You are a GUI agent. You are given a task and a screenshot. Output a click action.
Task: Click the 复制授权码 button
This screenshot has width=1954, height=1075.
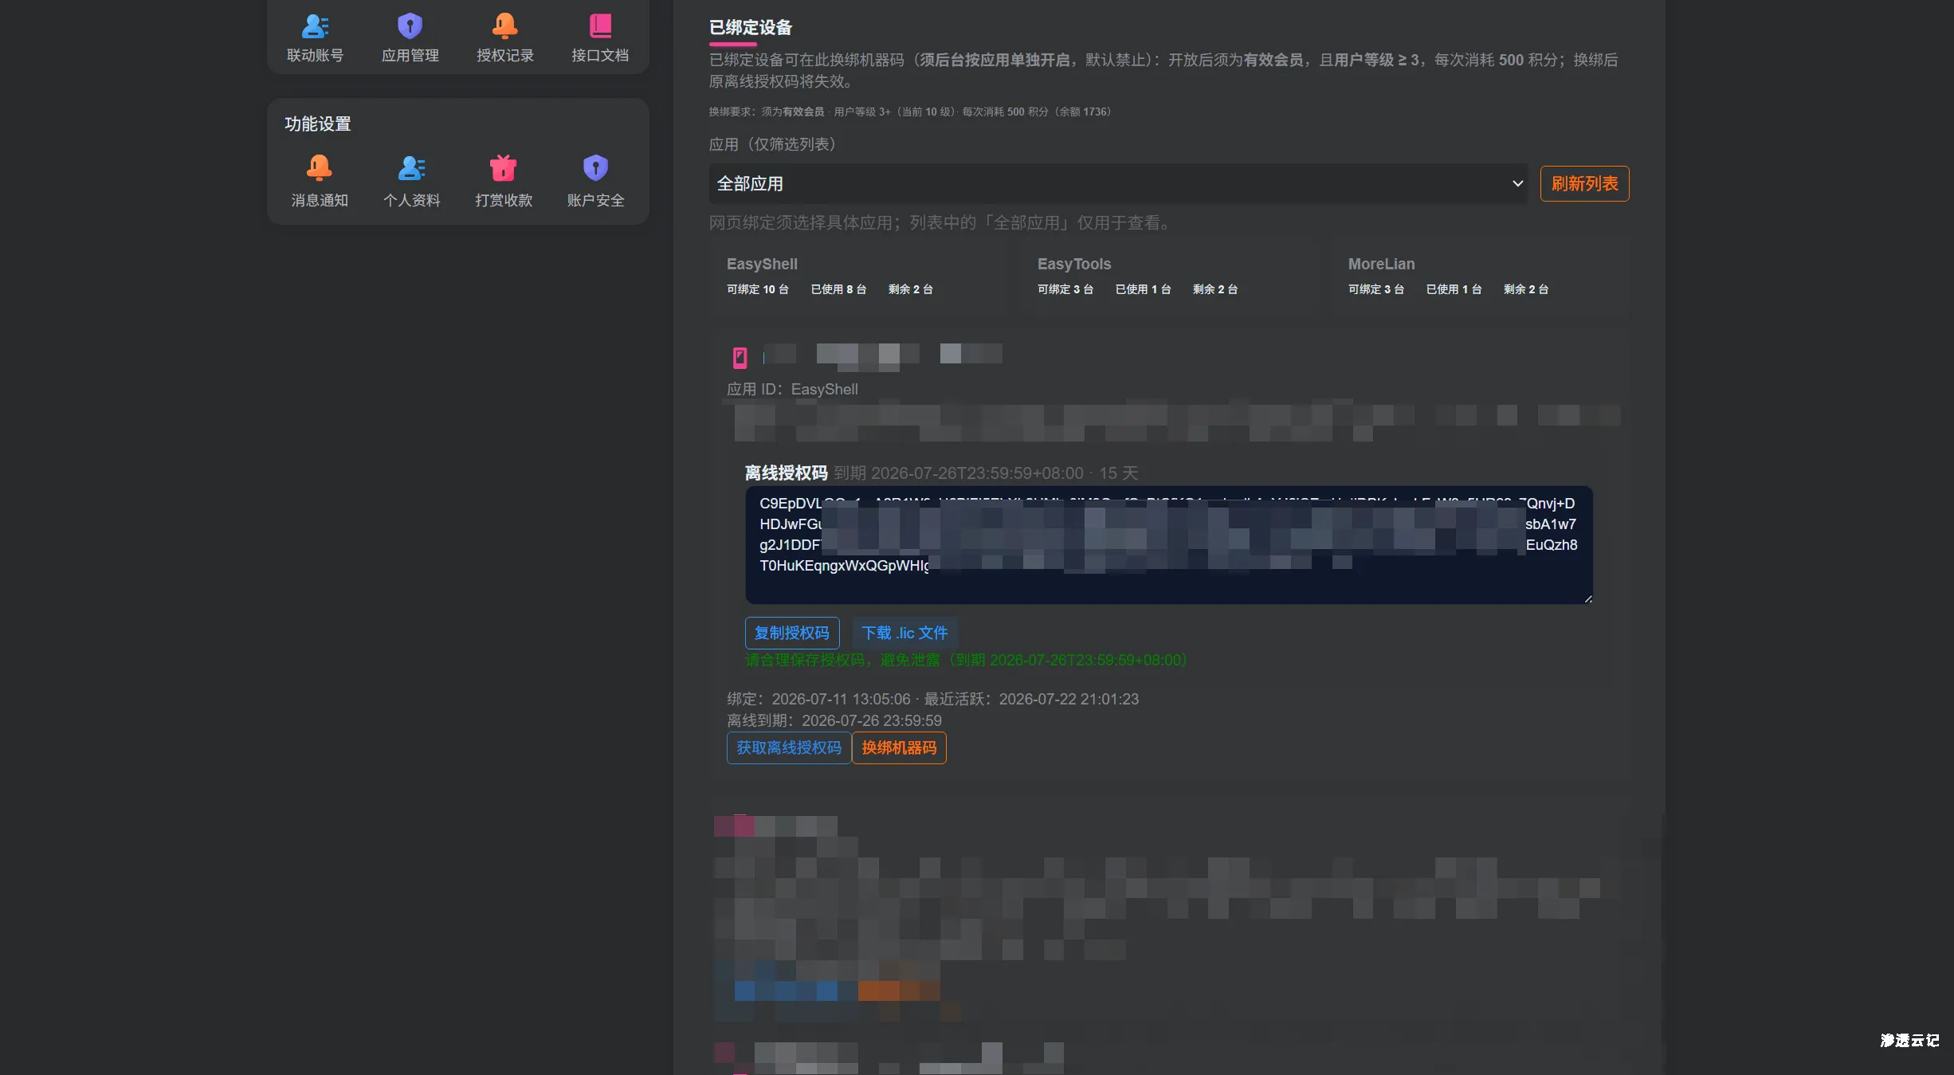(x=791, y=633)
